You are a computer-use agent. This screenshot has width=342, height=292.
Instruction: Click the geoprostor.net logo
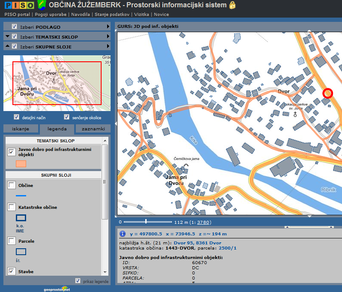click(57, 289)
